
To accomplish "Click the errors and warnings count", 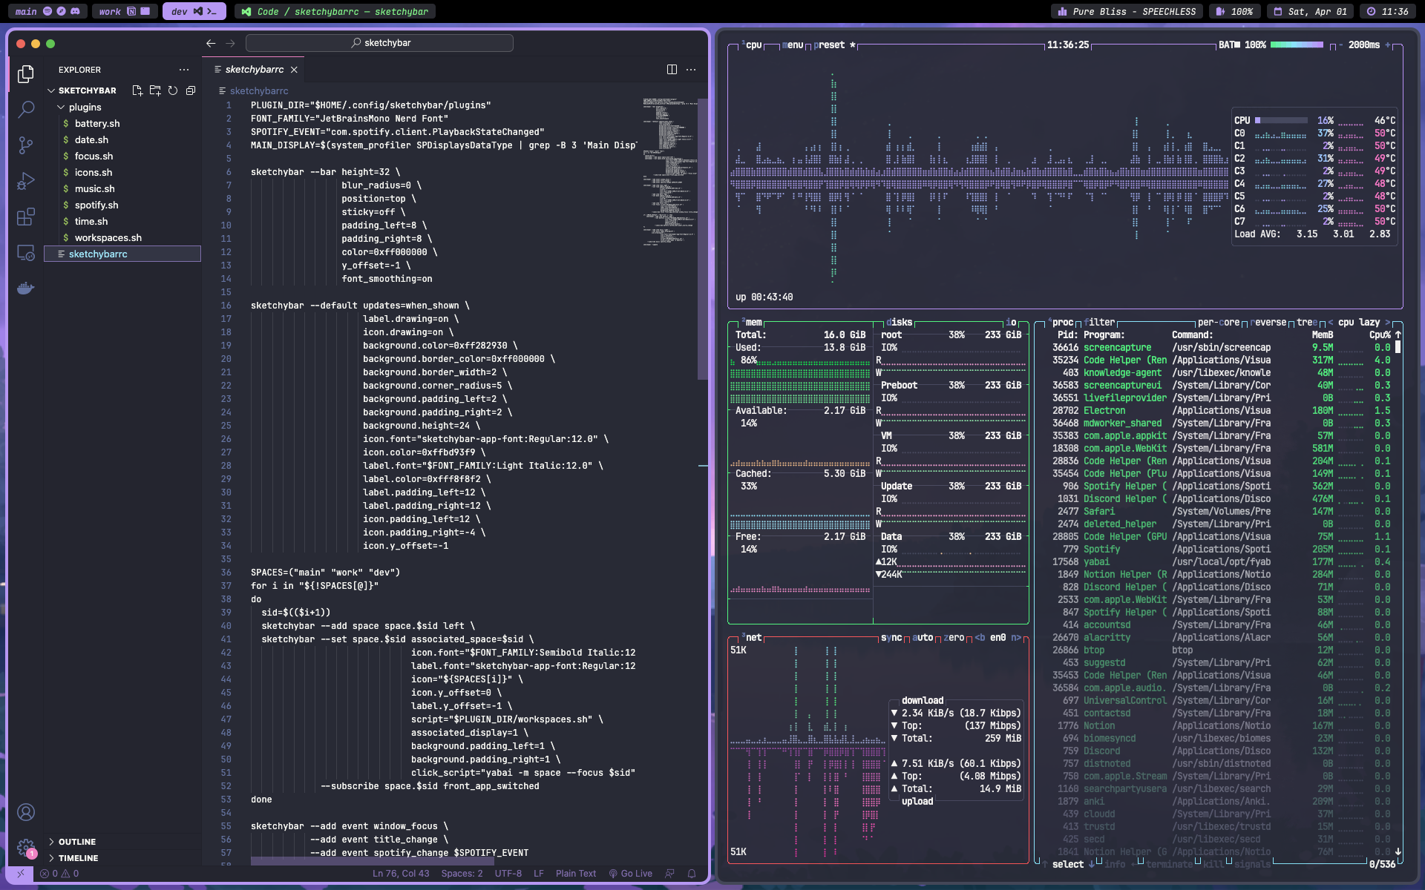I will click(59, 874).
